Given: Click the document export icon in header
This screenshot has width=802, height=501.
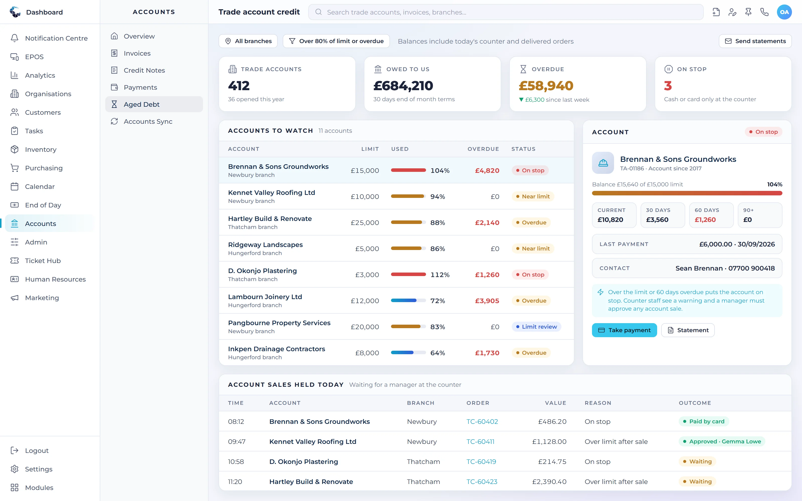Looking at the screenshot, I should tap(716, 12).
